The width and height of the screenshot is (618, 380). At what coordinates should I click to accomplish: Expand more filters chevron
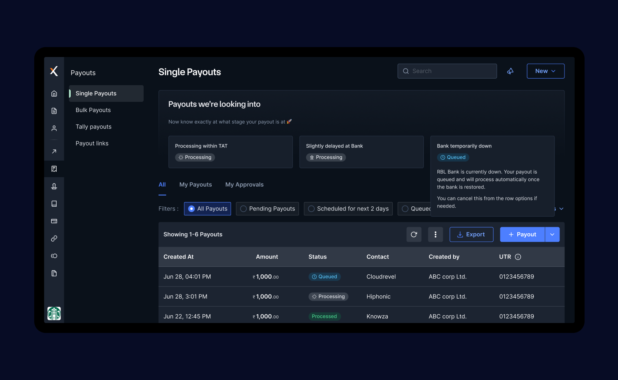(561, 209)
